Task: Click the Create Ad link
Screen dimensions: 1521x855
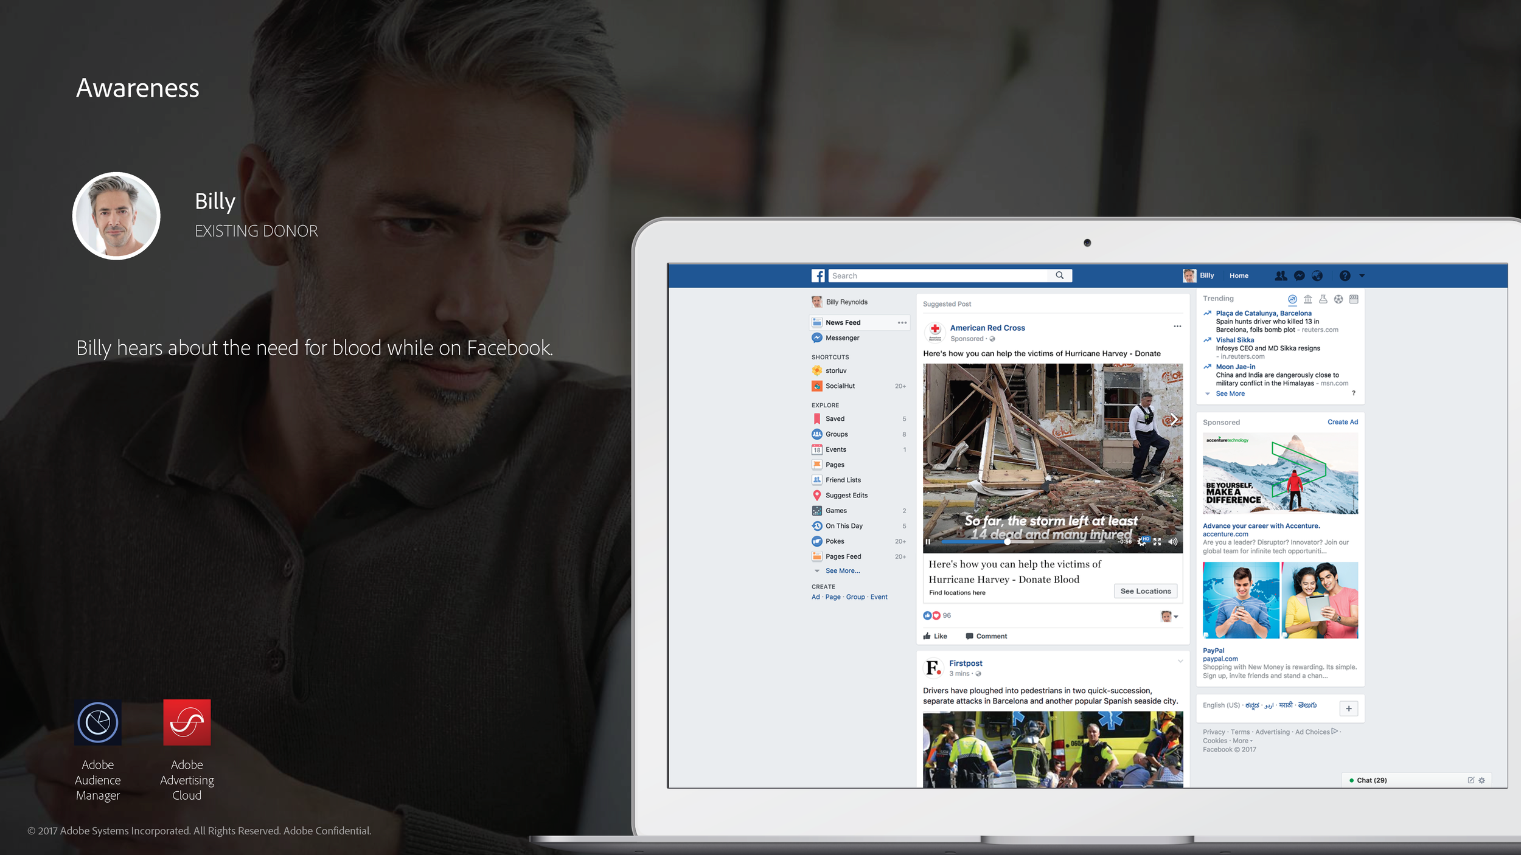Action: tap(1342, 421)
